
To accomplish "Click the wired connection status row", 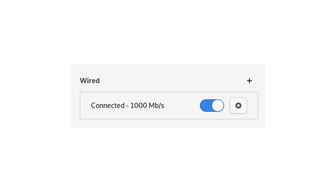I will pos(144,106).
